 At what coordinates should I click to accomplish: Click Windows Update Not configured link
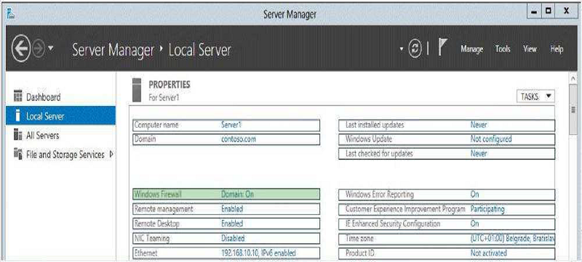(491, 139)
